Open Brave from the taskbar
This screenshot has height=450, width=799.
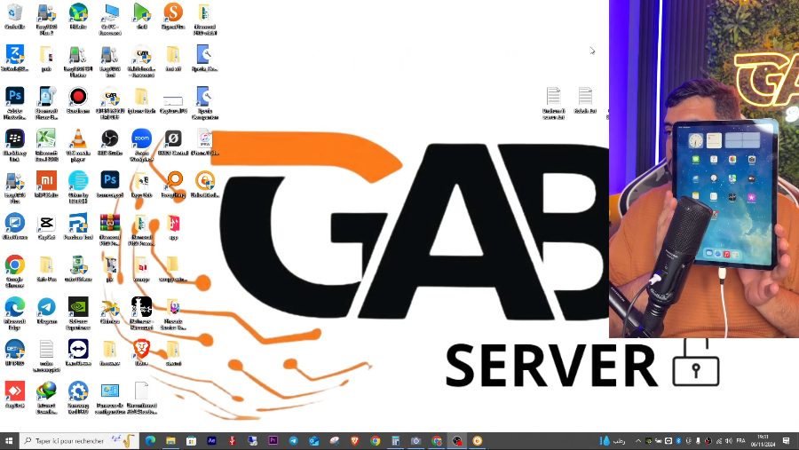click(354, 441)
